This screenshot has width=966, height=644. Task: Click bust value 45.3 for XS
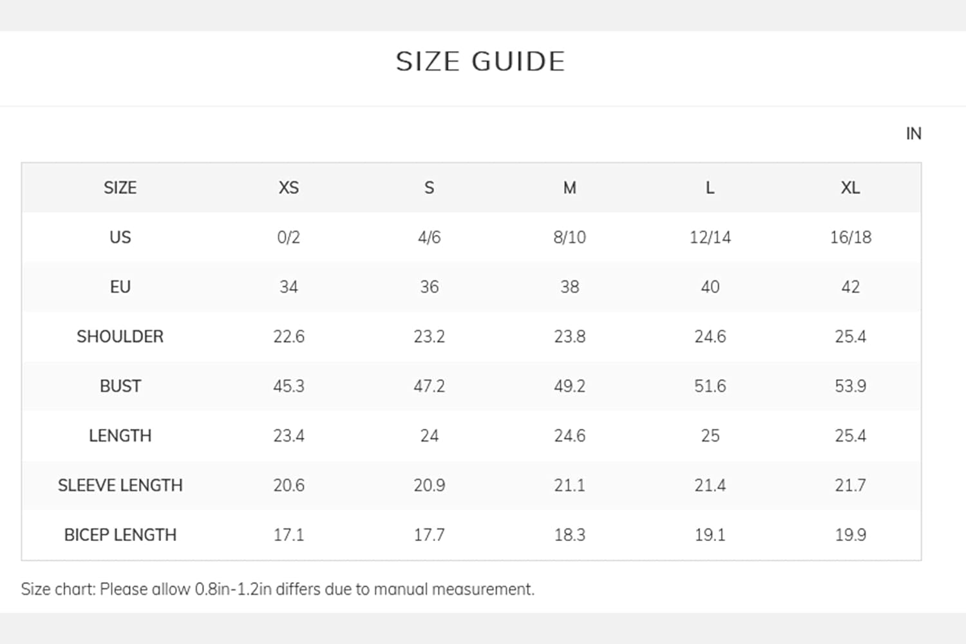(289, 386)
